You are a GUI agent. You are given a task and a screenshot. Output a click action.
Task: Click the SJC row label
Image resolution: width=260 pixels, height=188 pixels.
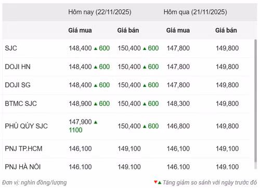point(11,48)
